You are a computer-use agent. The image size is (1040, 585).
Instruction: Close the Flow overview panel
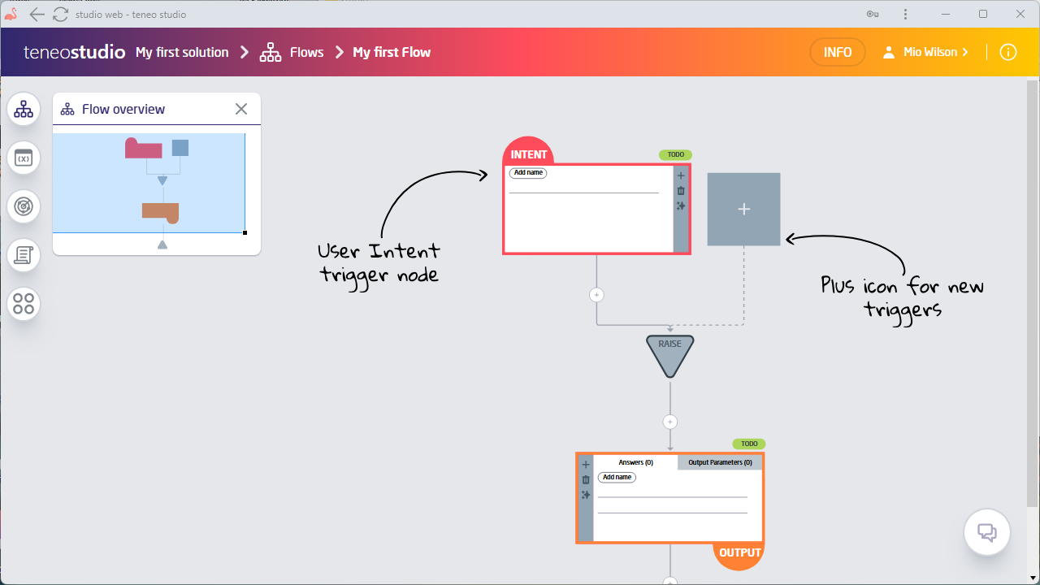(x=241, y=109)
